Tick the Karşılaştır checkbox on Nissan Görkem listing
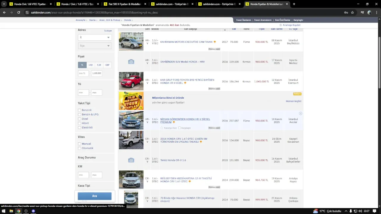Screen dimensions: 381x214 [179, 128]
